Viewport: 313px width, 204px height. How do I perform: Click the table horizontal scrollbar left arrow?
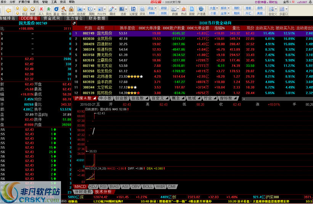[244, 99]
